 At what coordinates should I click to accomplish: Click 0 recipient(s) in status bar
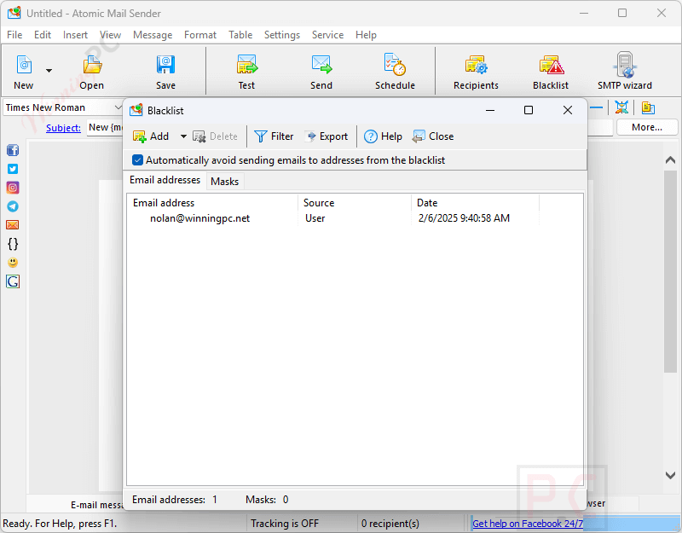click(390, 524)
